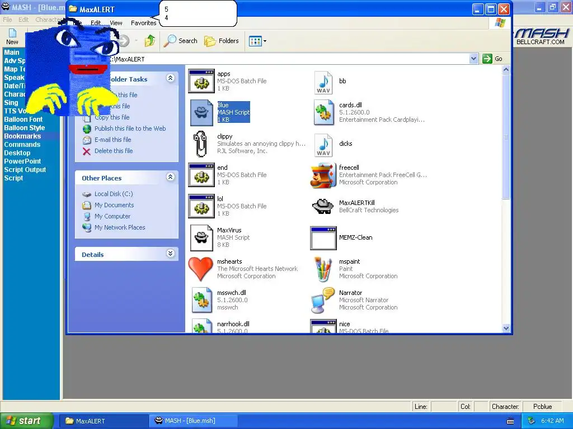
Task: Collapse the File and Folder Tasks panel
Action: (x=170, y=78)
